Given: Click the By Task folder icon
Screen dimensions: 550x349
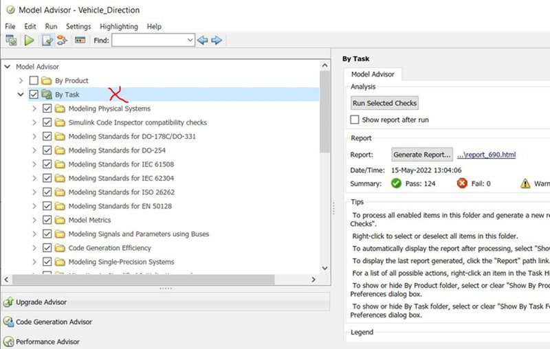Looking at the screenshot, I should [x=46, y=94].
